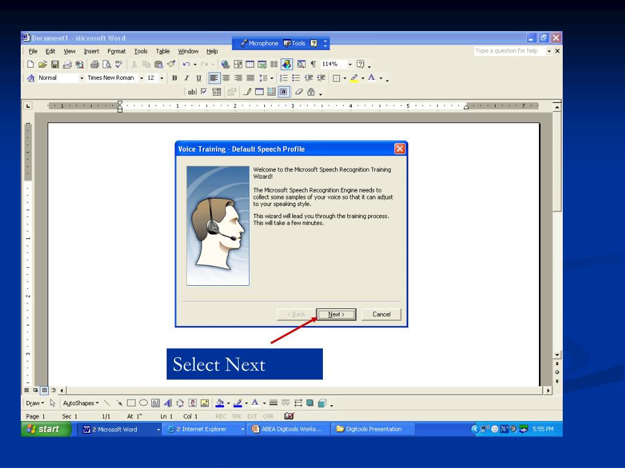This screenshot has height=468, width=625.
Task: Select the Draw Table pencil icon
Action: point(247,92)
